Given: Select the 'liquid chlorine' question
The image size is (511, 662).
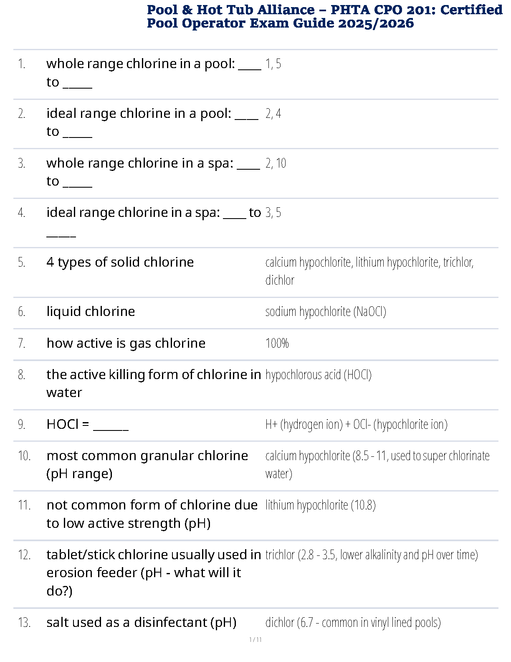Looking at the screenshot, I should (x=91, y=311).
